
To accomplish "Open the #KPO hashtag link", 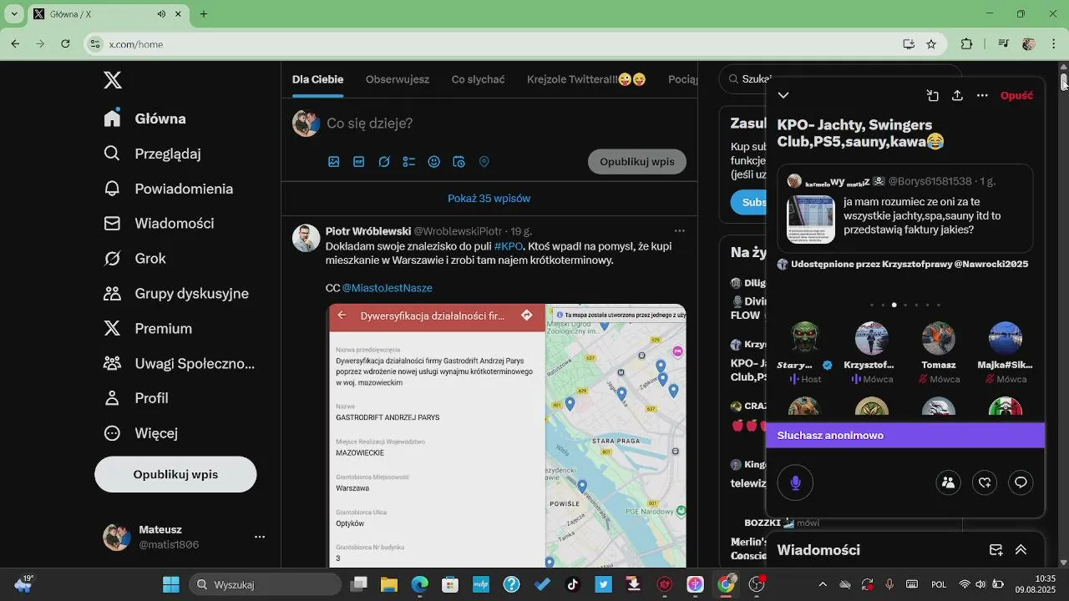I will (509, 246).
